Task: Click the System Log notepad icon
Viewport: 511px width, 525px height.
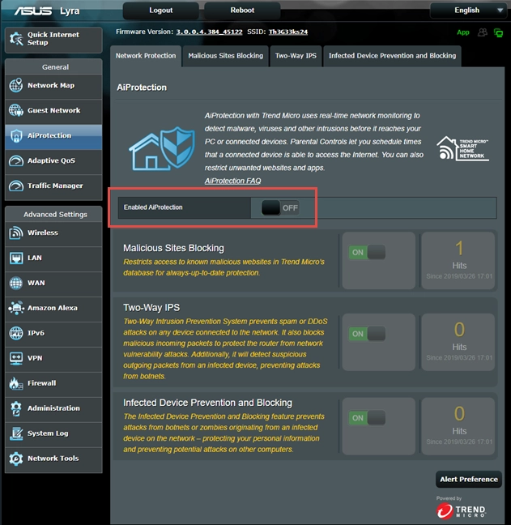Action: 16,433
